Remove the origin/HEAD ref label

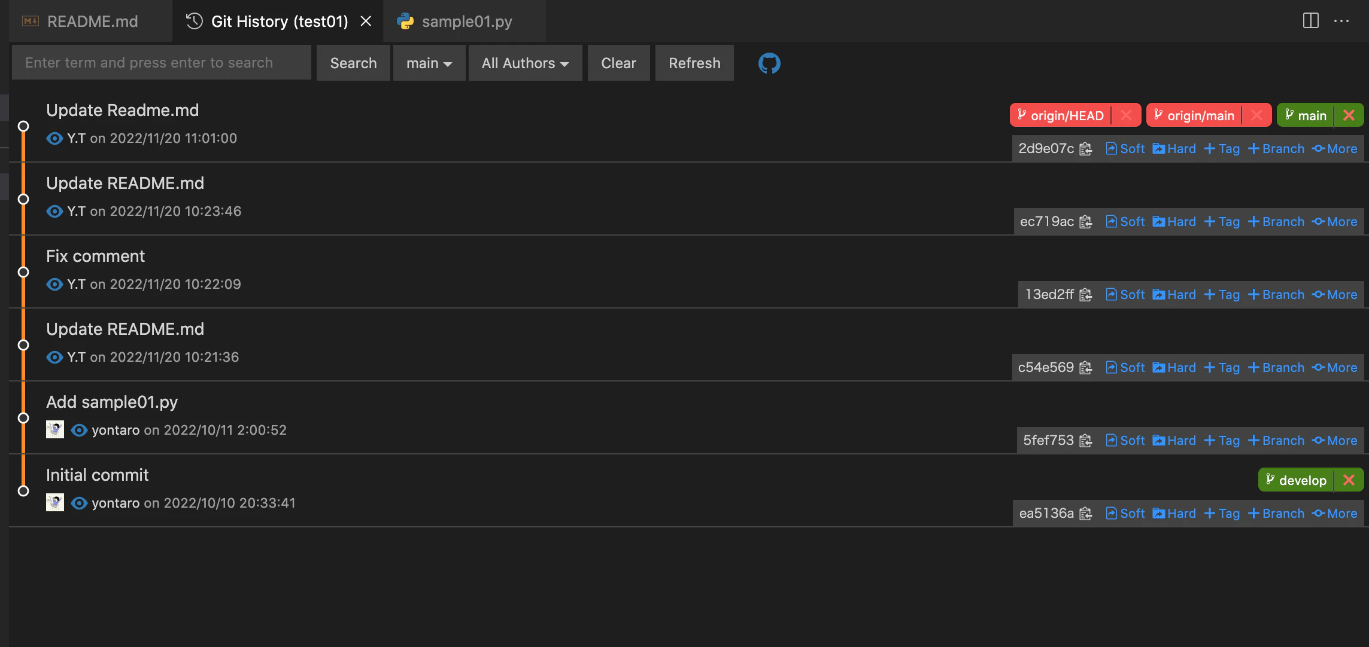[1126, 115]
